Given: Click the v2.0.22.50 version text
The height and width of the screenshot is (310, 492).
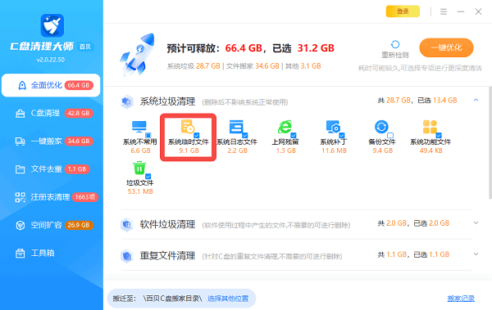Looking at the screenshot, I should (51, 60).
